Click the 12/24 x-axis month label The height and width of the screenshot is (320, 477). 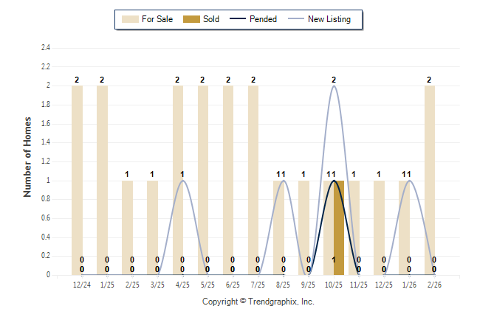pos(82,285)
